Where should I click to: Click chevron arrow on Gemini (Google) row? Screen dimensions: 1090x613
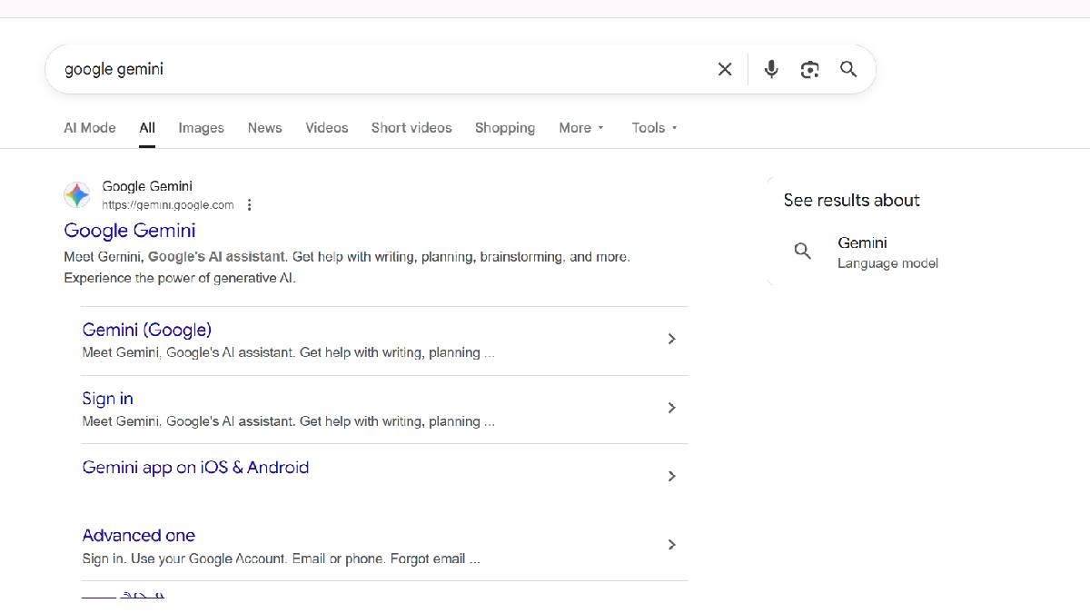click(671, 339)
